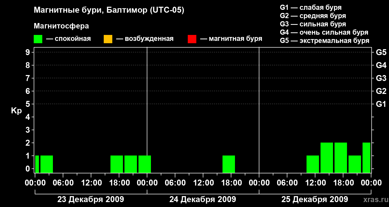Click the 'G2 — средняя буря' legend line
The width and height of the screenshot is (389, 207).
pos(313,16)
